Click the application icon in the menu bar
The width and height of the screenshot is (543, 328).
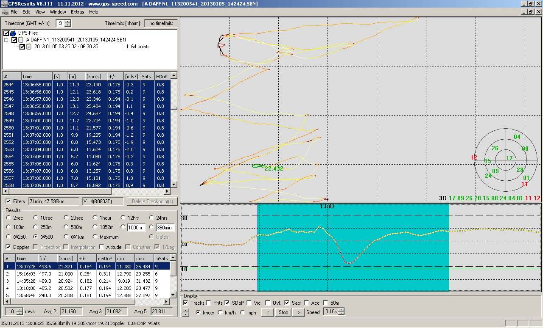click(x=5, y=12)
